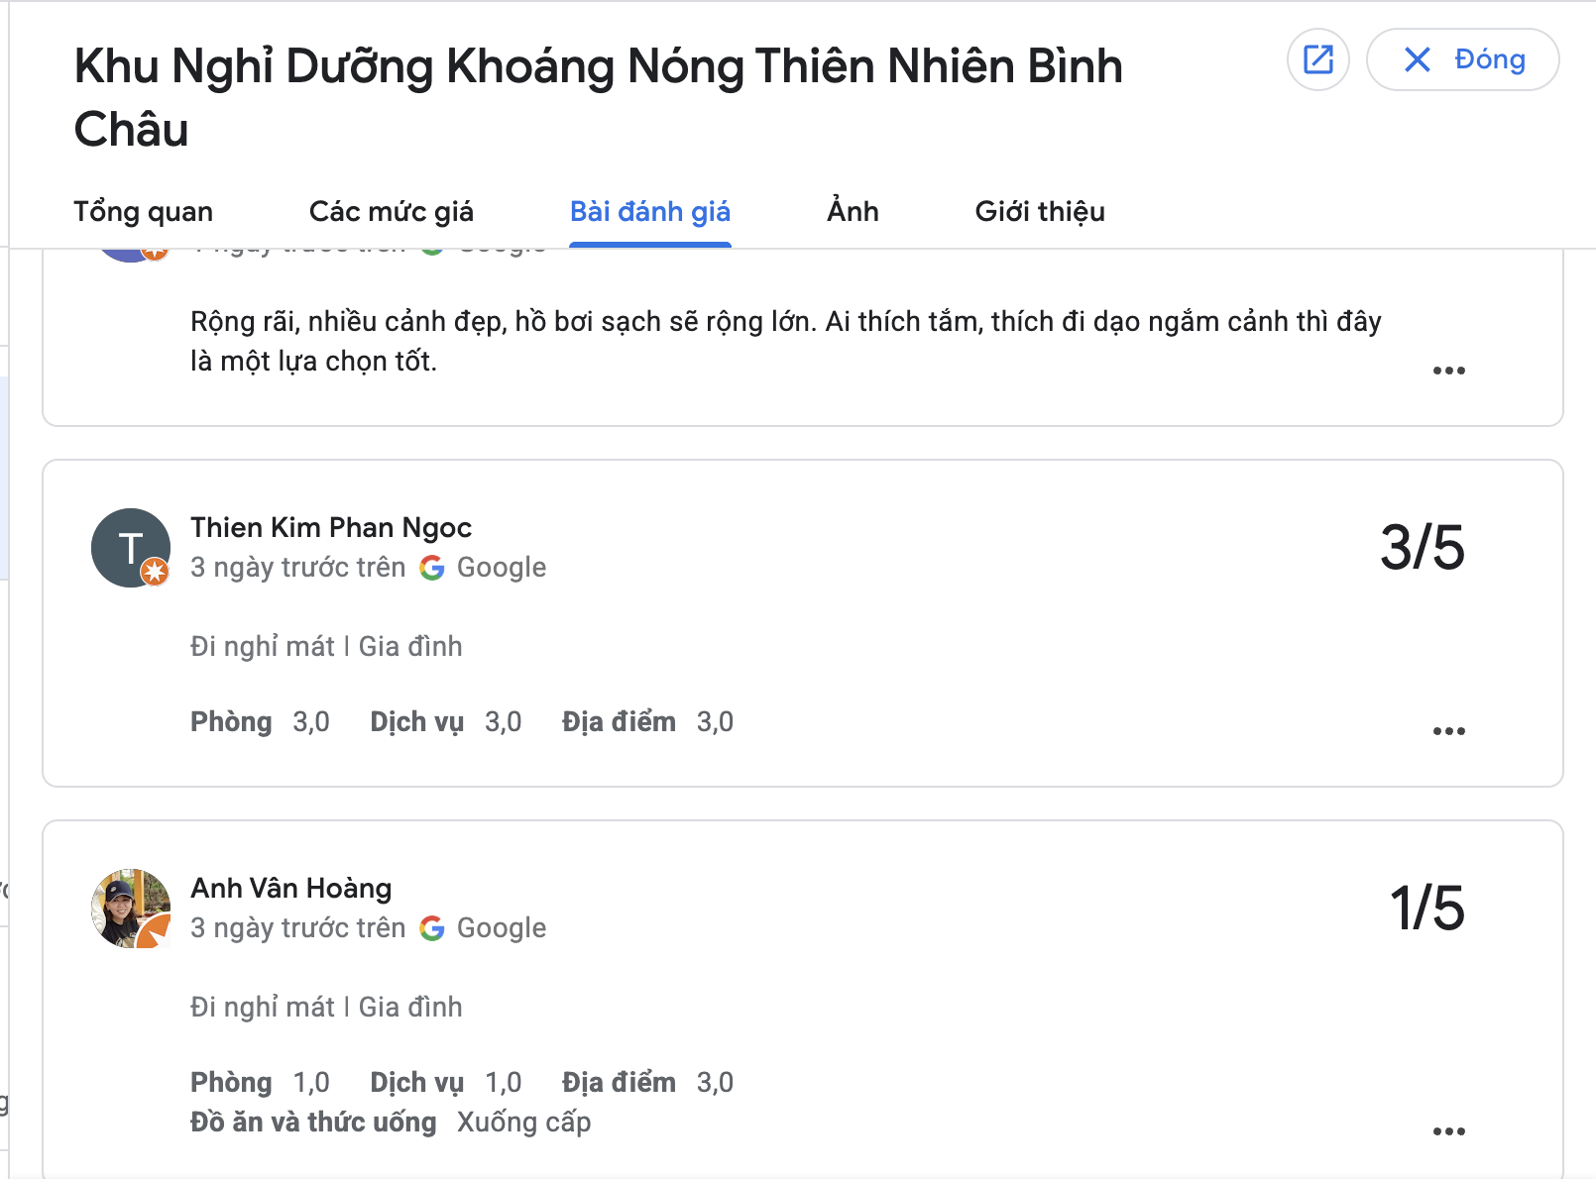Open three-dot menu for Anh Vân Hoàng's review
Image resolution: width=1596 pixels, height=1179 pixels.
1448,1131
